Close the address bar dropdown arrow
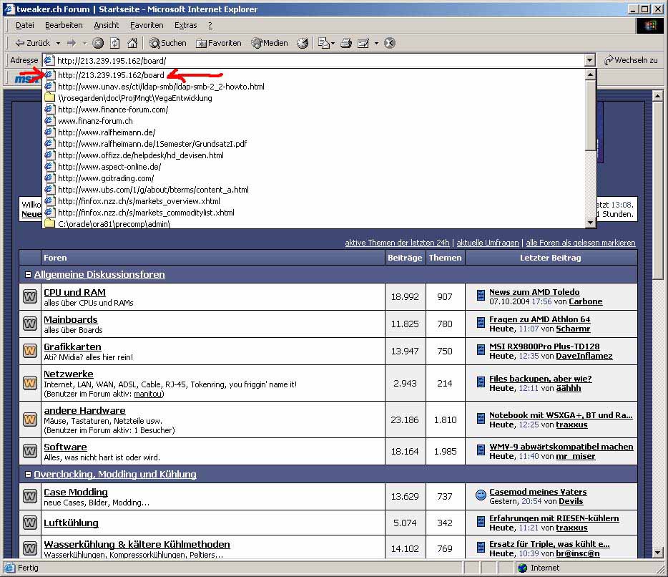The image size is (668, 577). point(589,61)
